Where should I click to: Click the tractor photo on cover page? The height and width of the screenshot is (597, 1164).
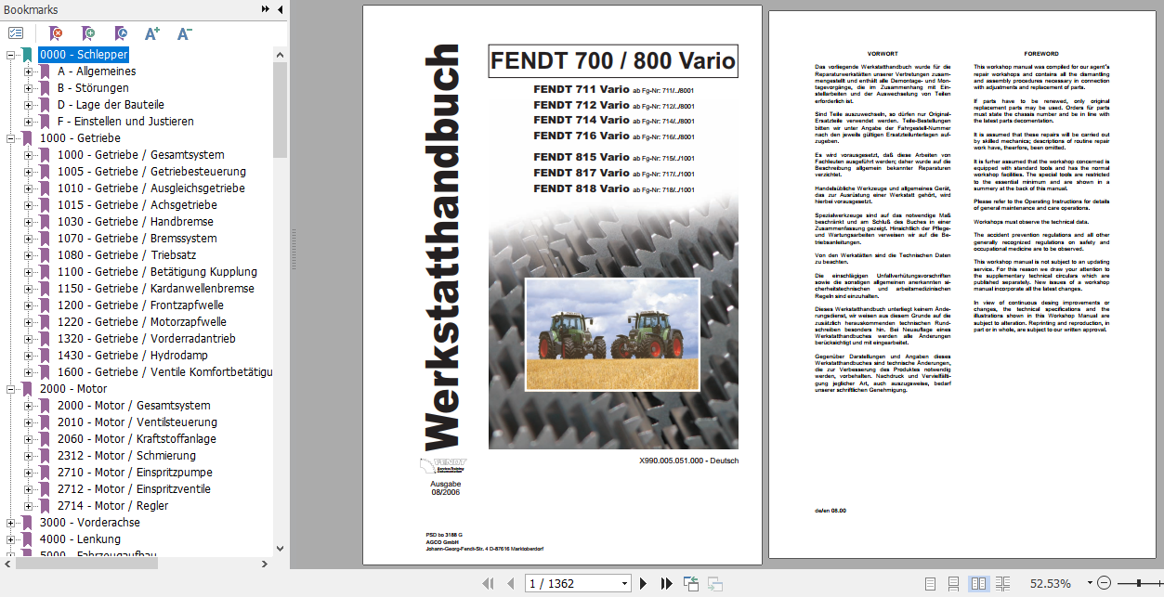point(614,335)
